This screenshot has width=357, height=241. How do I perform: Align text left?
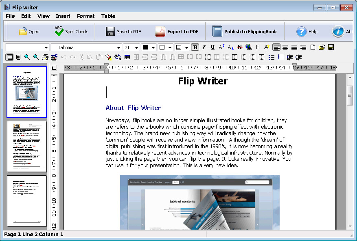point(276,47)
